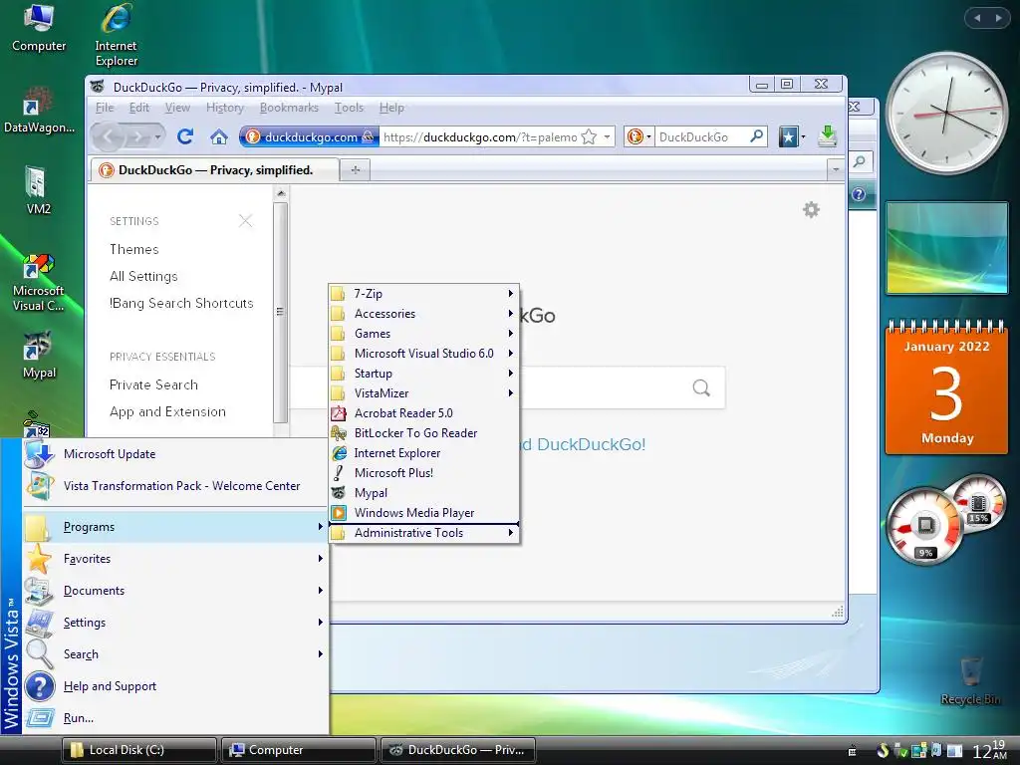Screen dimensions: 1020x765
Task: Open the URL bar history dropdown arrow
Action: point(607,136)
